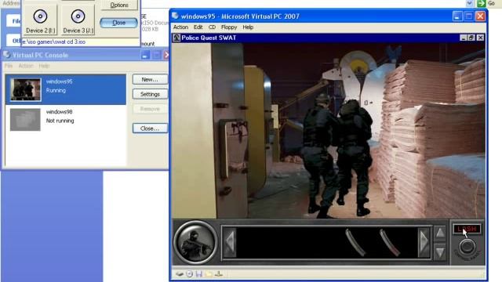The width and height of the screenshot is (502, 282).
Task: Select the gray baton-shaped inventory item
Action: (x=355, y=242)
